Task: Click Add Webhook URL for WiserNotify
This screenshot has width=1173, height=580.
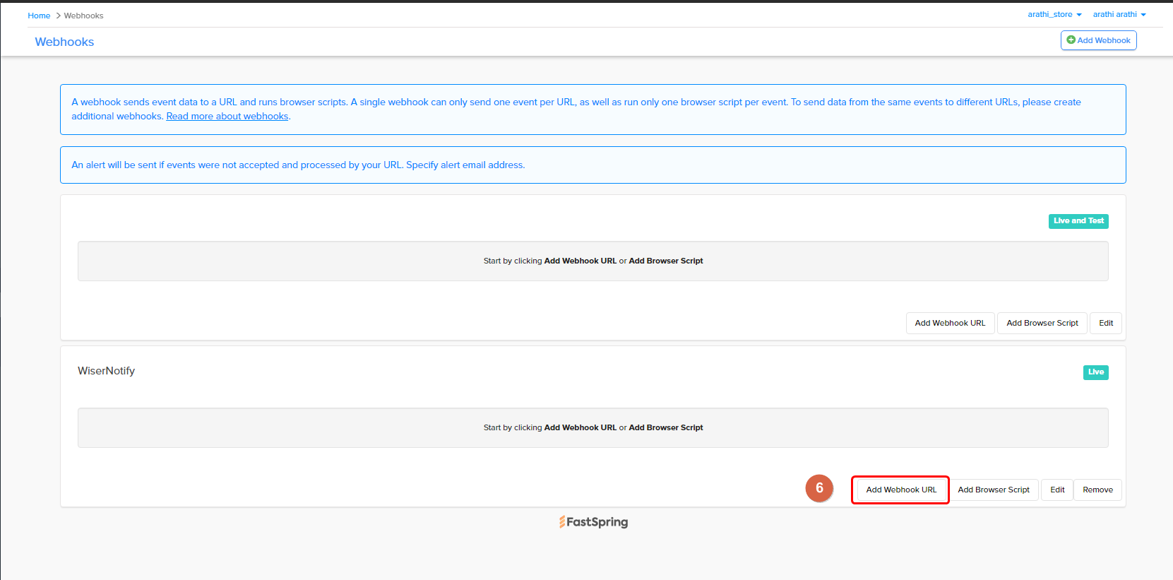Action: click(901, 490)
